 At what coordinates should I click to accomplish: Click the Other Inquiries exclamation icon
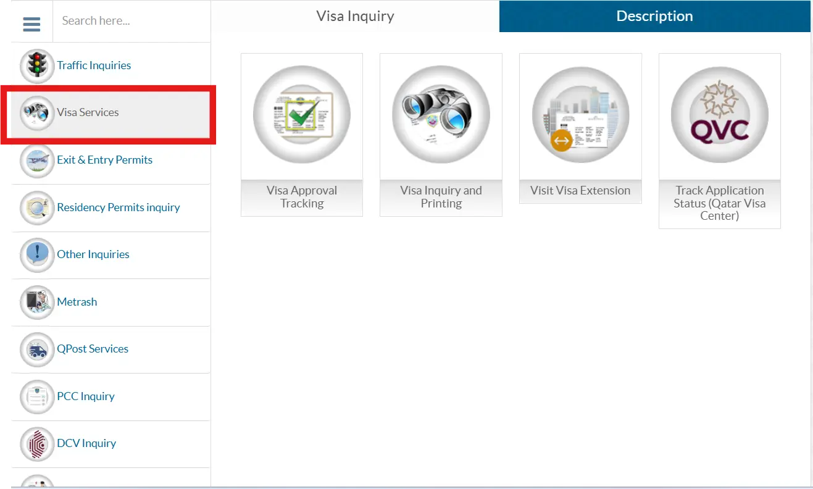click(x=36, y=255)
